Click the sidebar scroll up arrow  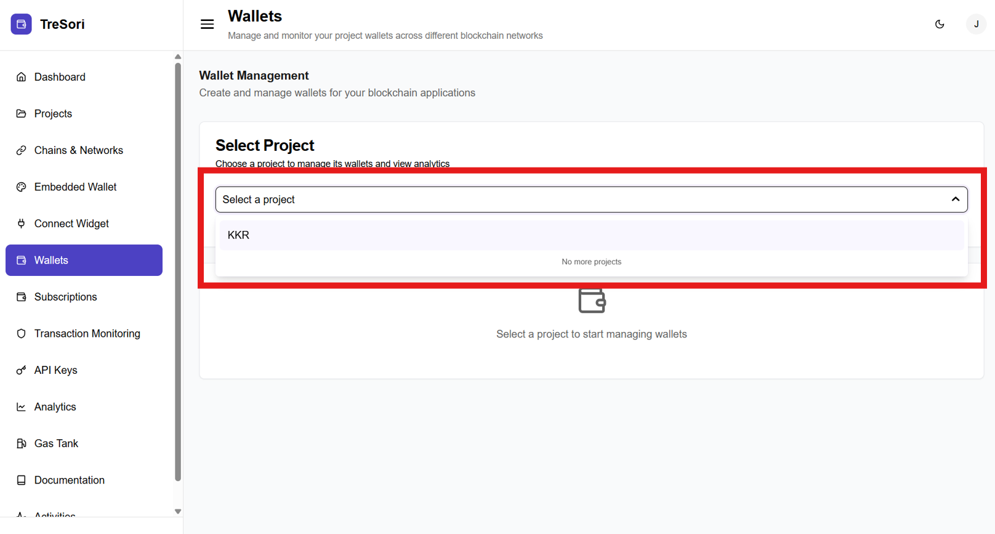[178, 57]
